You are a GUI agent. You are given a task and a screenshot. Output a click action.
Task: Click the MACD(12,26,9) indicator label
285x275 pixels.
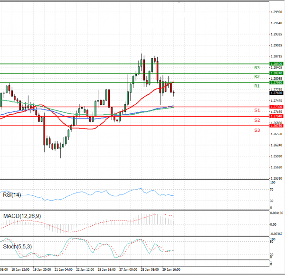coord(22,217)
